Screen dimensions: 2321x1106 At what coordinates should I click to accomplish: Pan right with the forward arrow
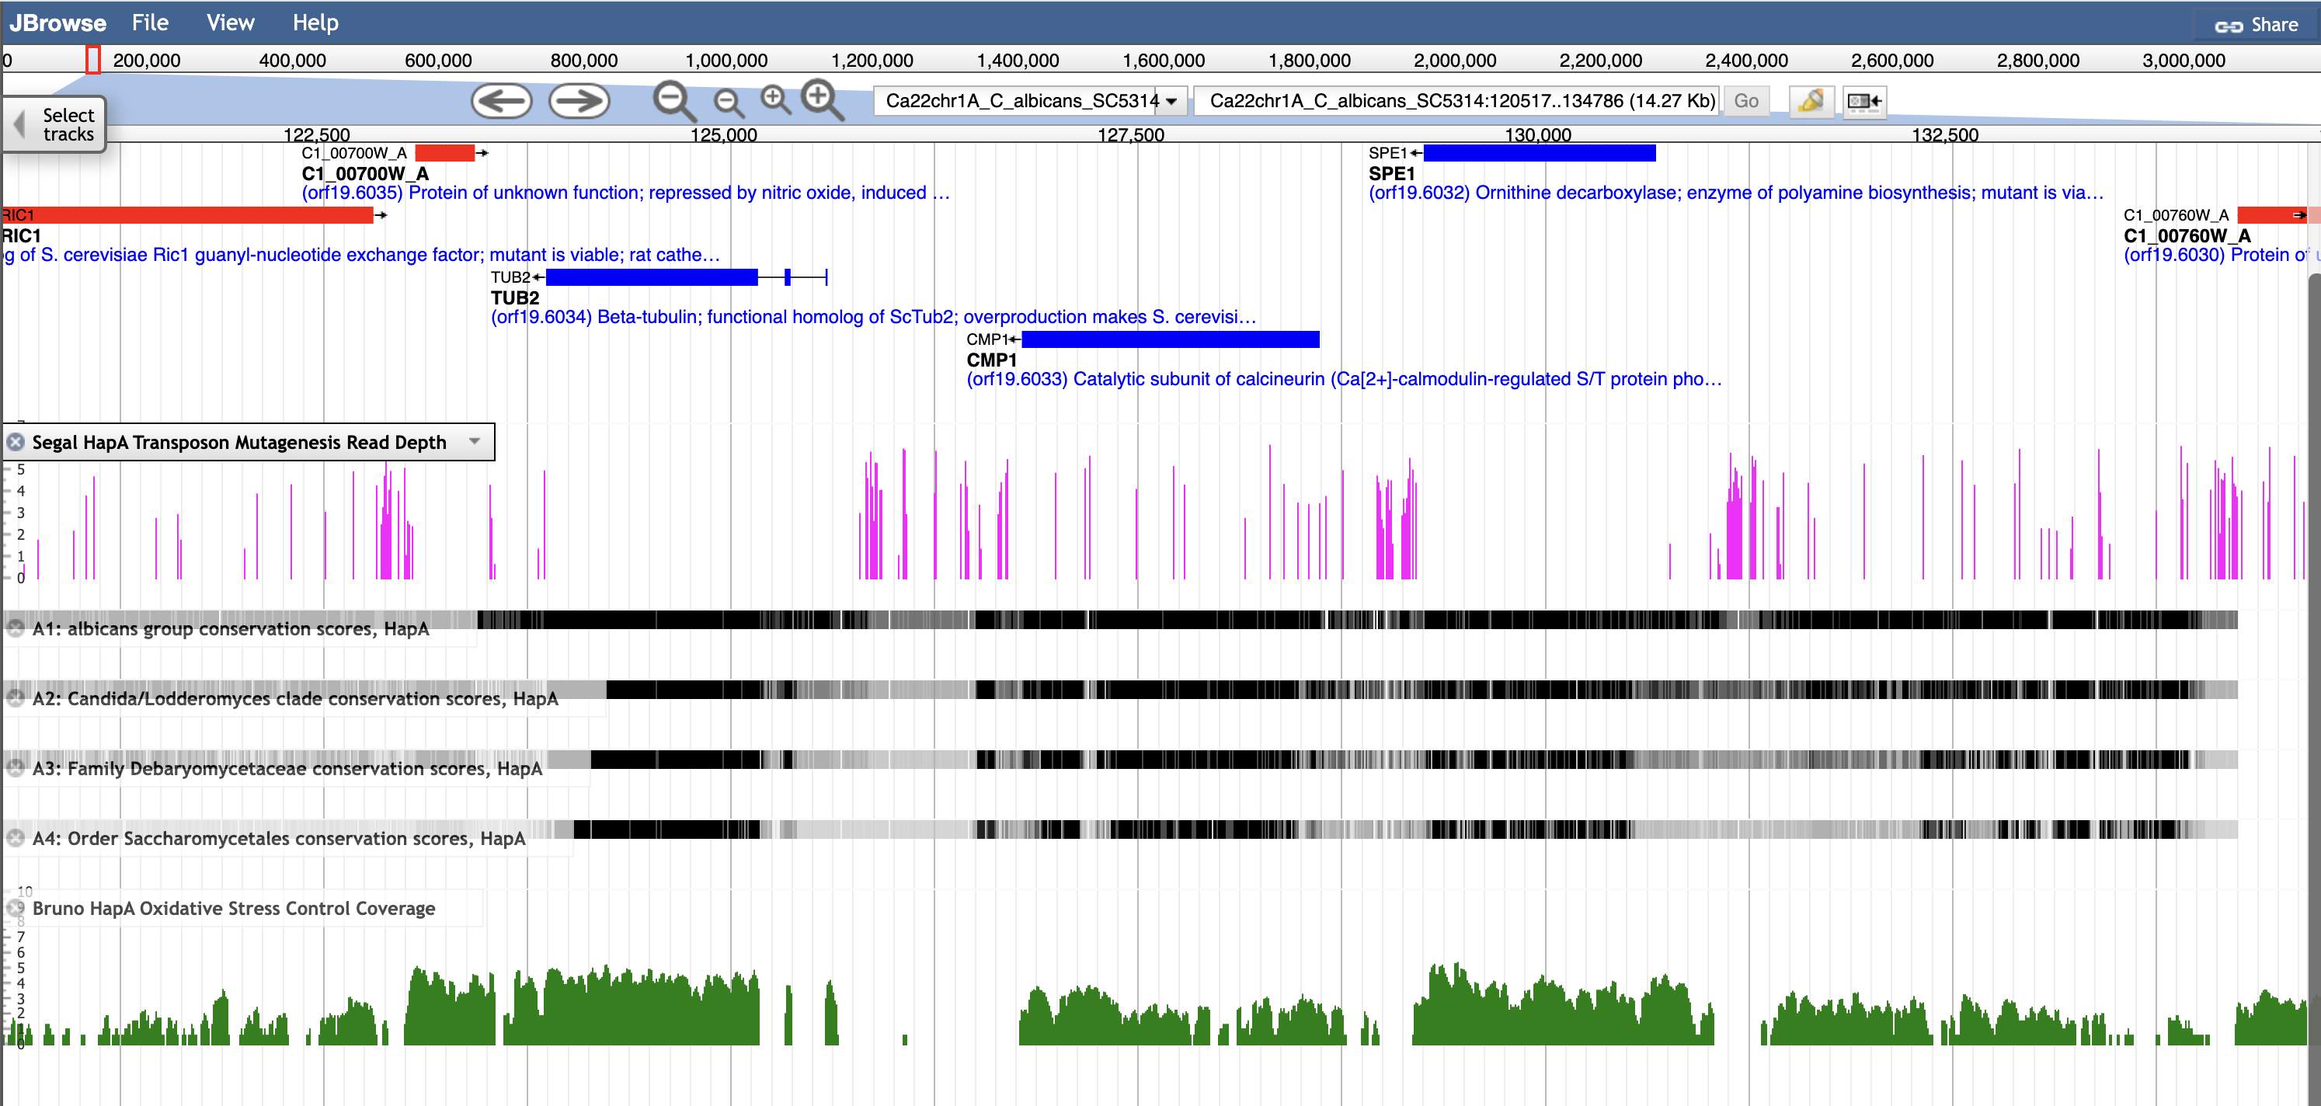579,101
